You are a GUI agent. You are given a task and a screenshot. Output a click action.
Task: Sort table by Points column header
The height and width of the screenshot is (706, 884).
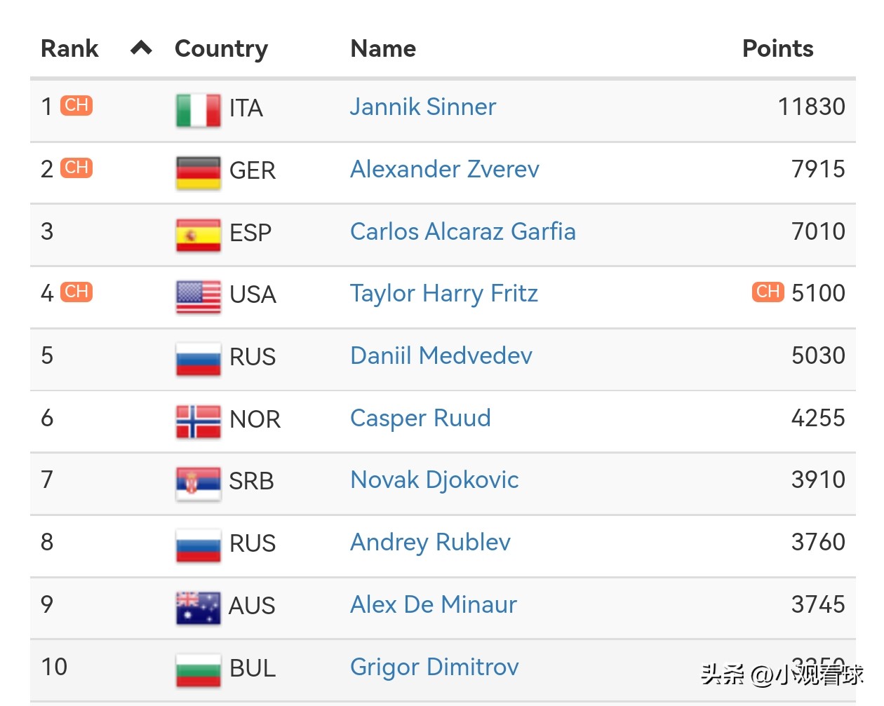[777, 48]
